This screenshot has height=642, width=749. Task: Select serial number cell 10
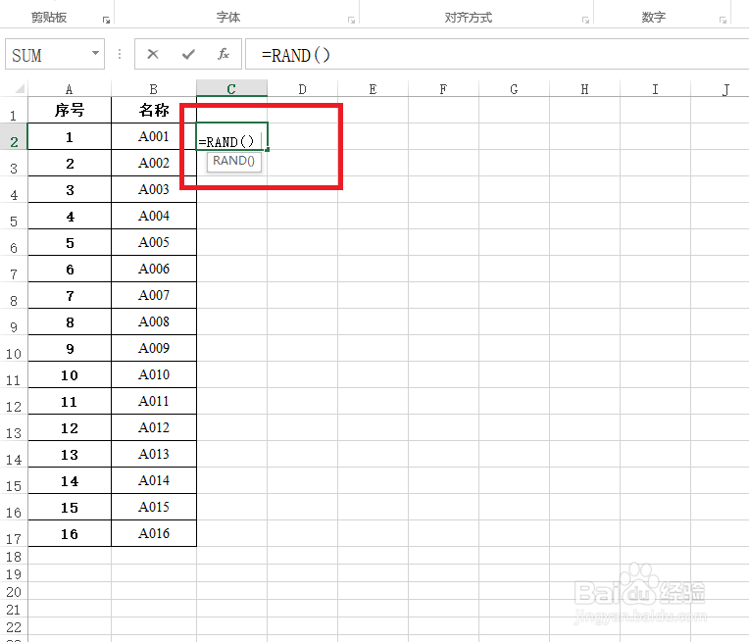pyautogui.click(x=70, y=375)
